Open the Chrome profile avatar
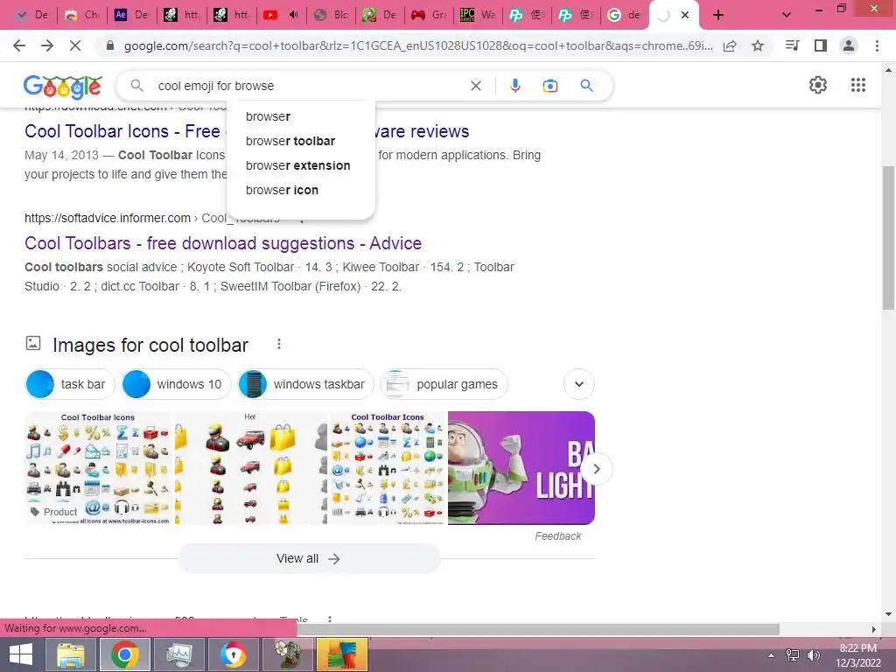This screenshot has height=672, width=896. (x=849, y=45)
